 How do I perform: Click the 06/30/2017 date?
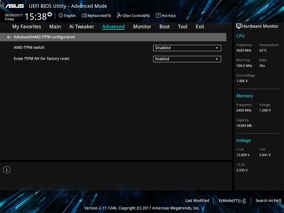14,15
